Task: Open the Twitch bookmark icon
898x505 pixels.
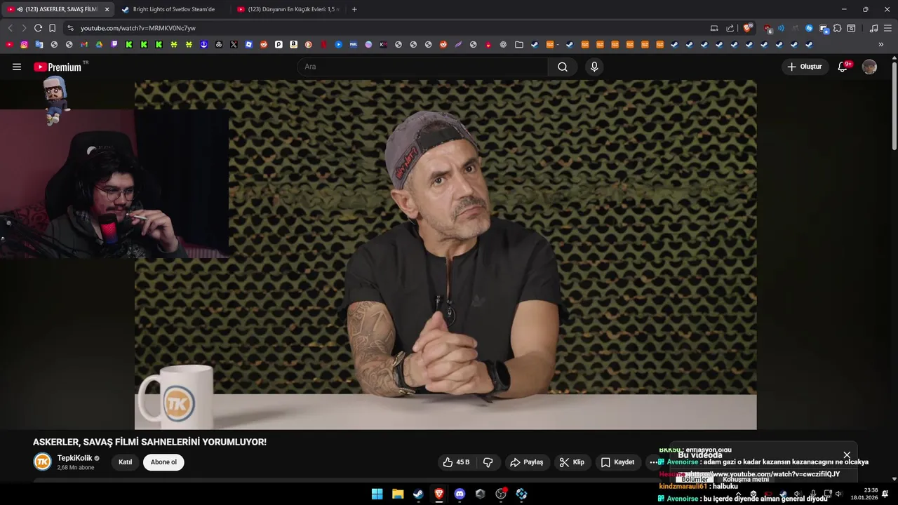Action: (114, 44)
